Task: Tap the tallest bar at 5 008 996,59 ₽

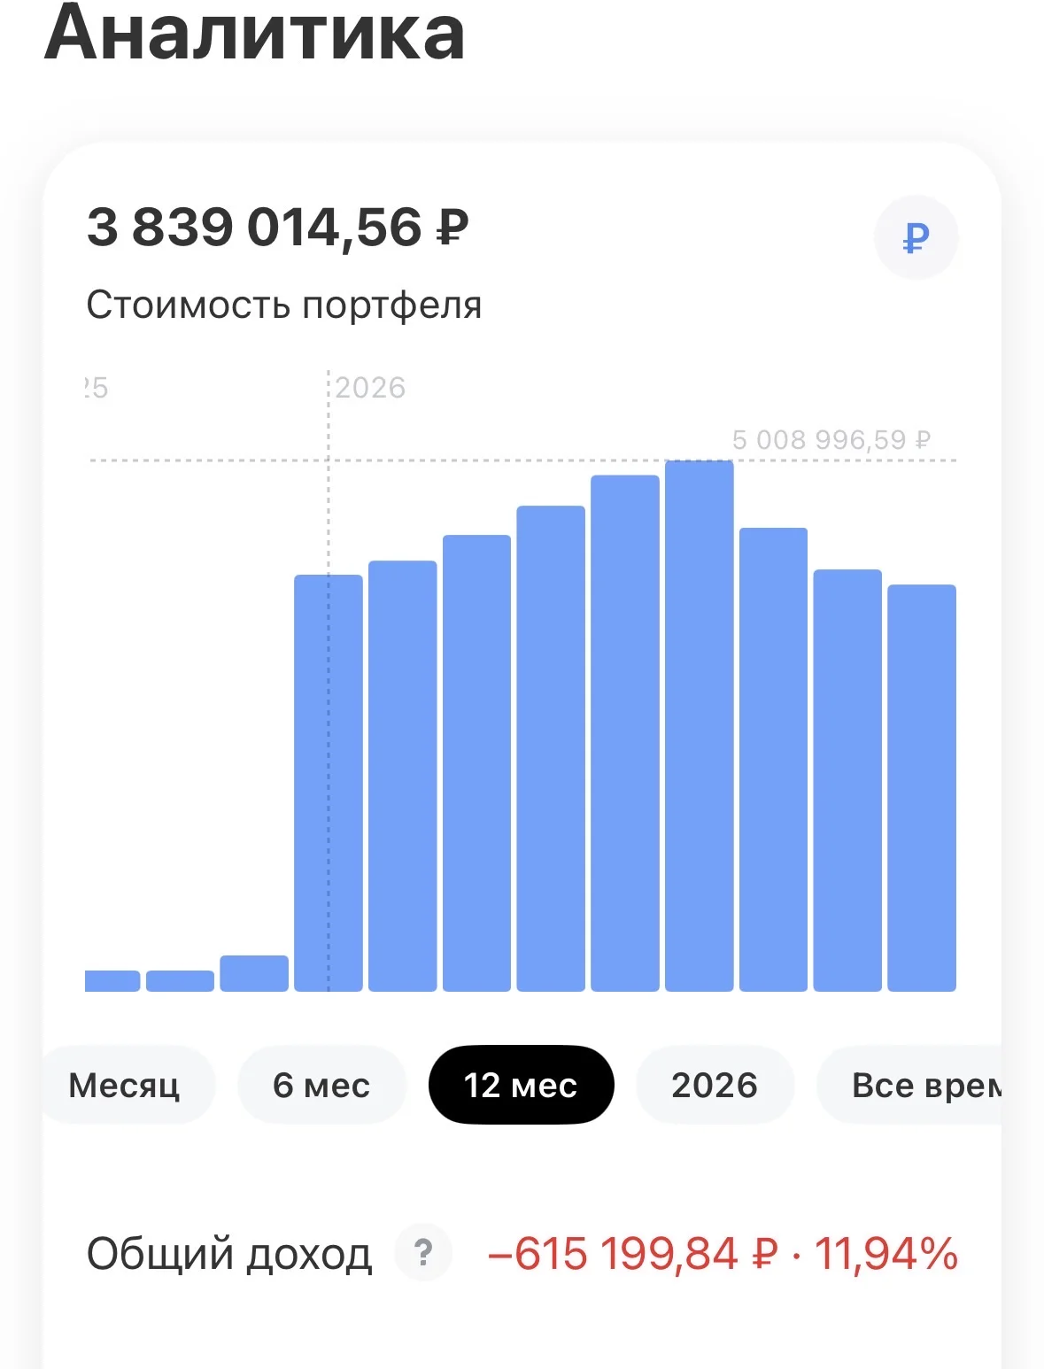Action: [x=700, y=726]
